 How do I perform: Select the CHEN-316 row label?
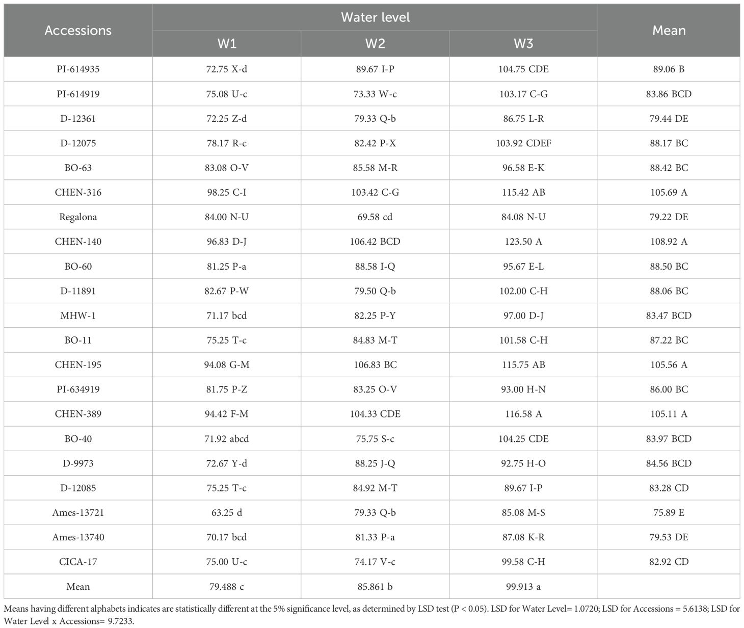(x=78, y=193)
